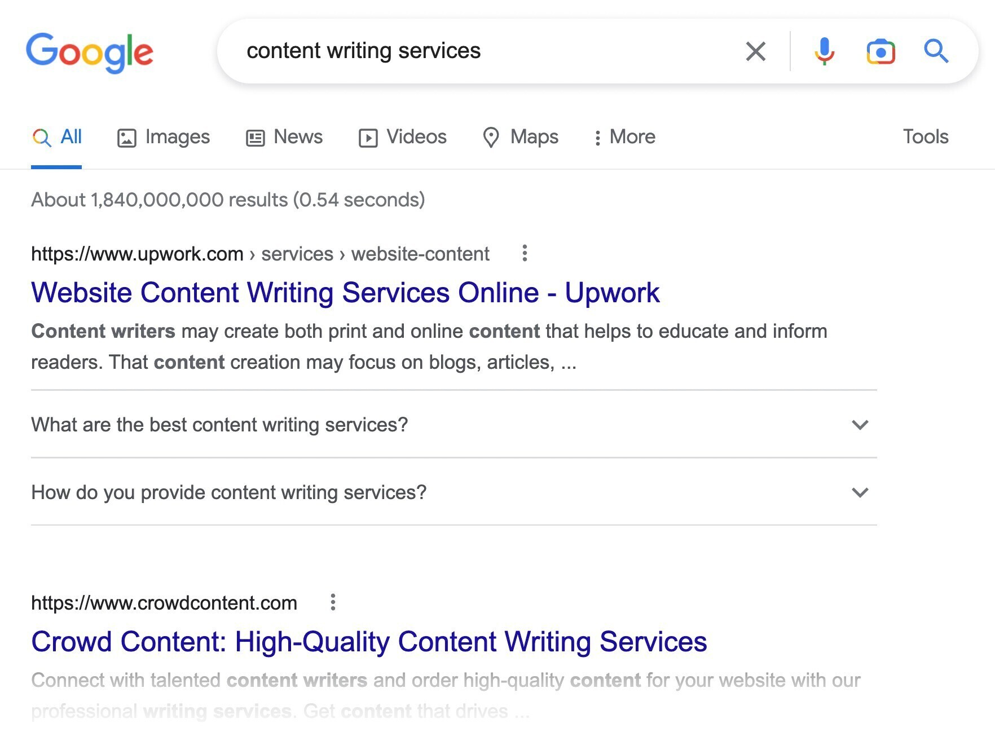Switch to the News tab

[x=284, y=137]
